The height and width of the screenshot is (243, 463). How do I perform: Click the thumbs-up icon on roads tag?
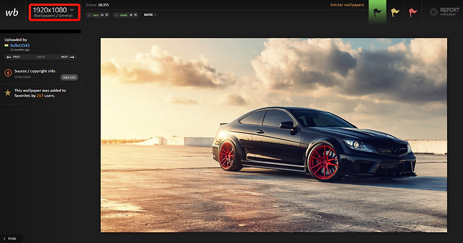tap(131, 15)
